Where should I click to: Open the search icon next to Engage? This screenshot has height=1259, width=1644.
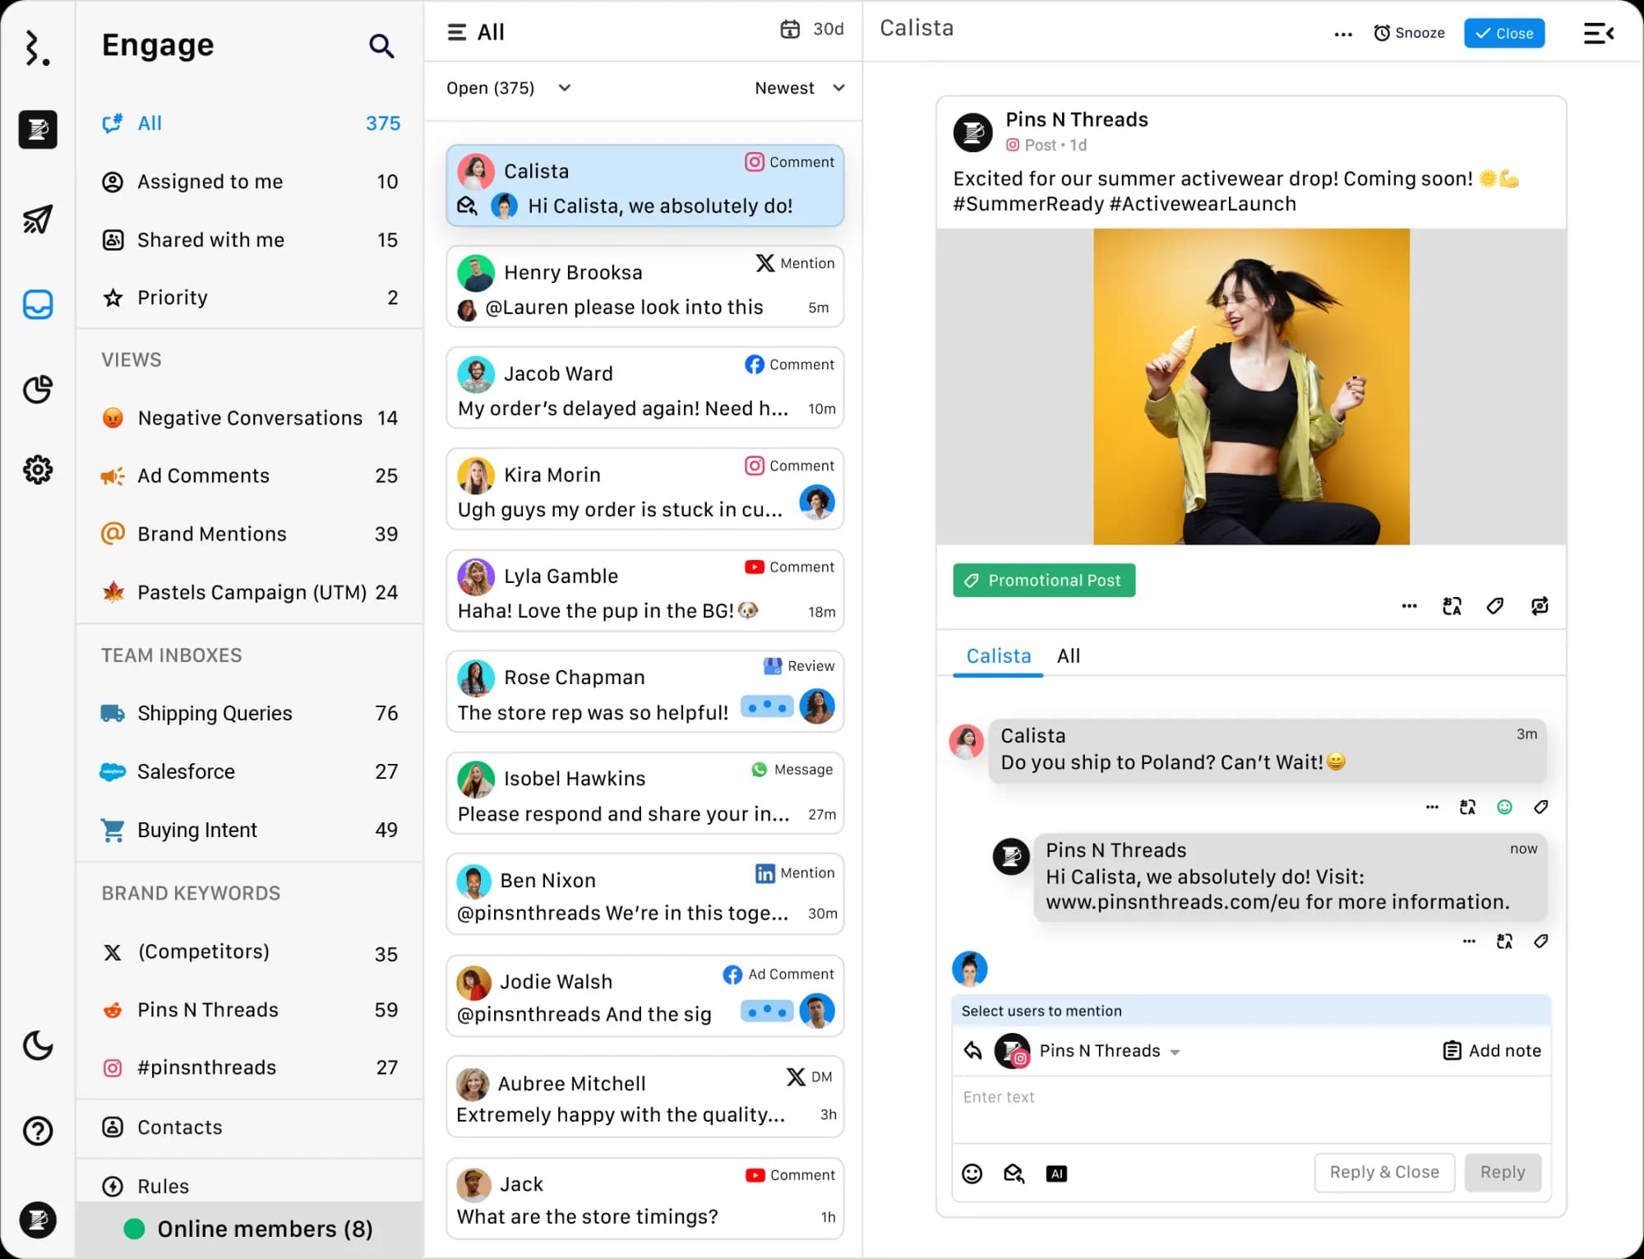[x=381, y=46]
